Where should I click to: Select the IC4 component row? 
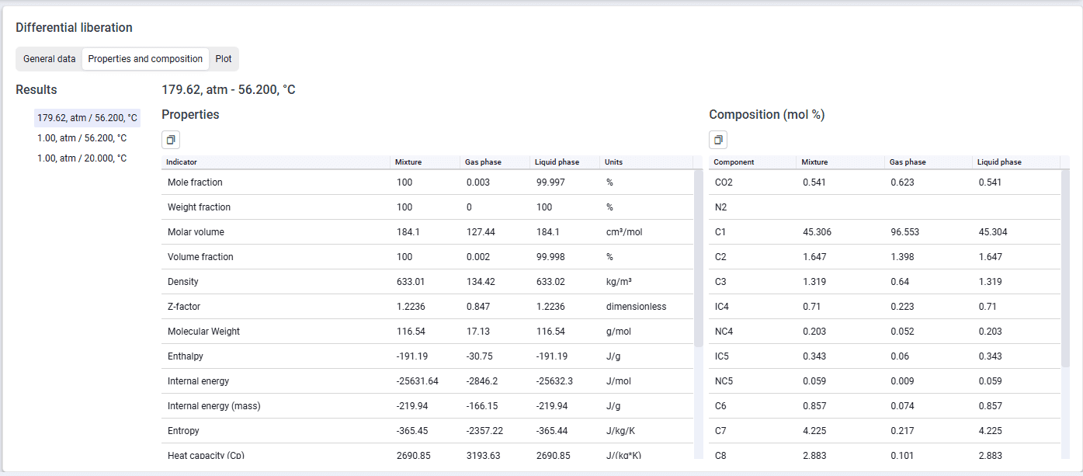884,307
